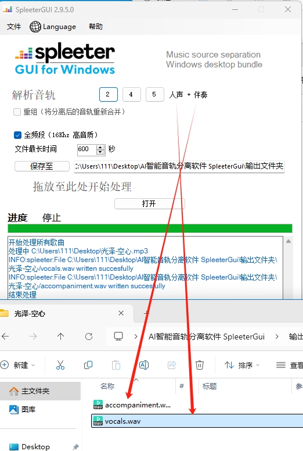Select 5 stems separation button
This screenshot has width=303, height=451.
[x=154, y=94]
